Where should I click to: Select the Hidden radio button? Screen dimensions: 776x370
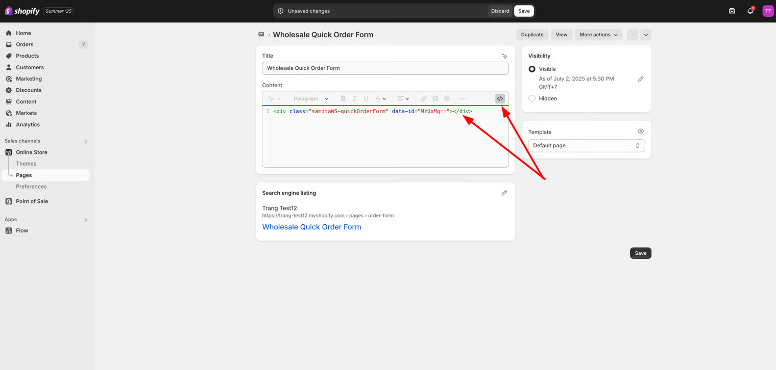coord(532,98)
